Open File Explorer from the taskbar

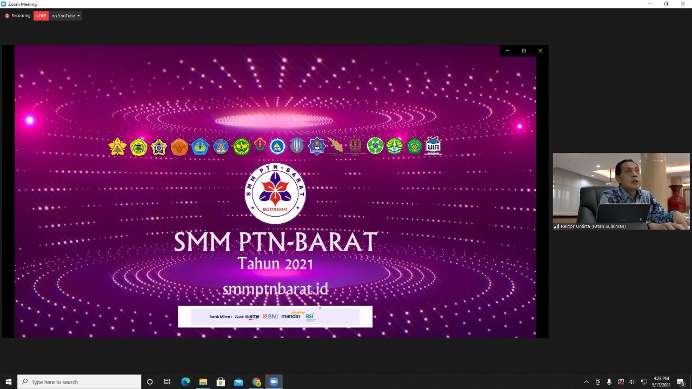[x=203, y=382]
